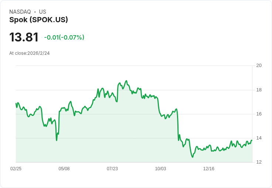Select the US market label
This screenshot has height=188, width=272.
click(x=42, y=12)
